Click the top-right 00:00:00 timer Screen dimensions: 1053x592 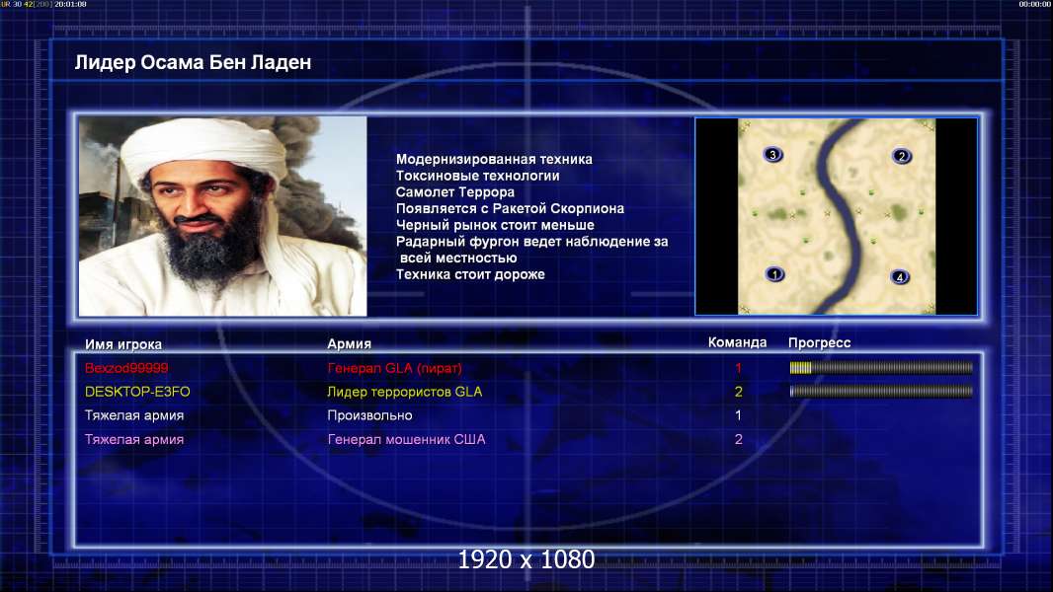(x=1035, y=4)
